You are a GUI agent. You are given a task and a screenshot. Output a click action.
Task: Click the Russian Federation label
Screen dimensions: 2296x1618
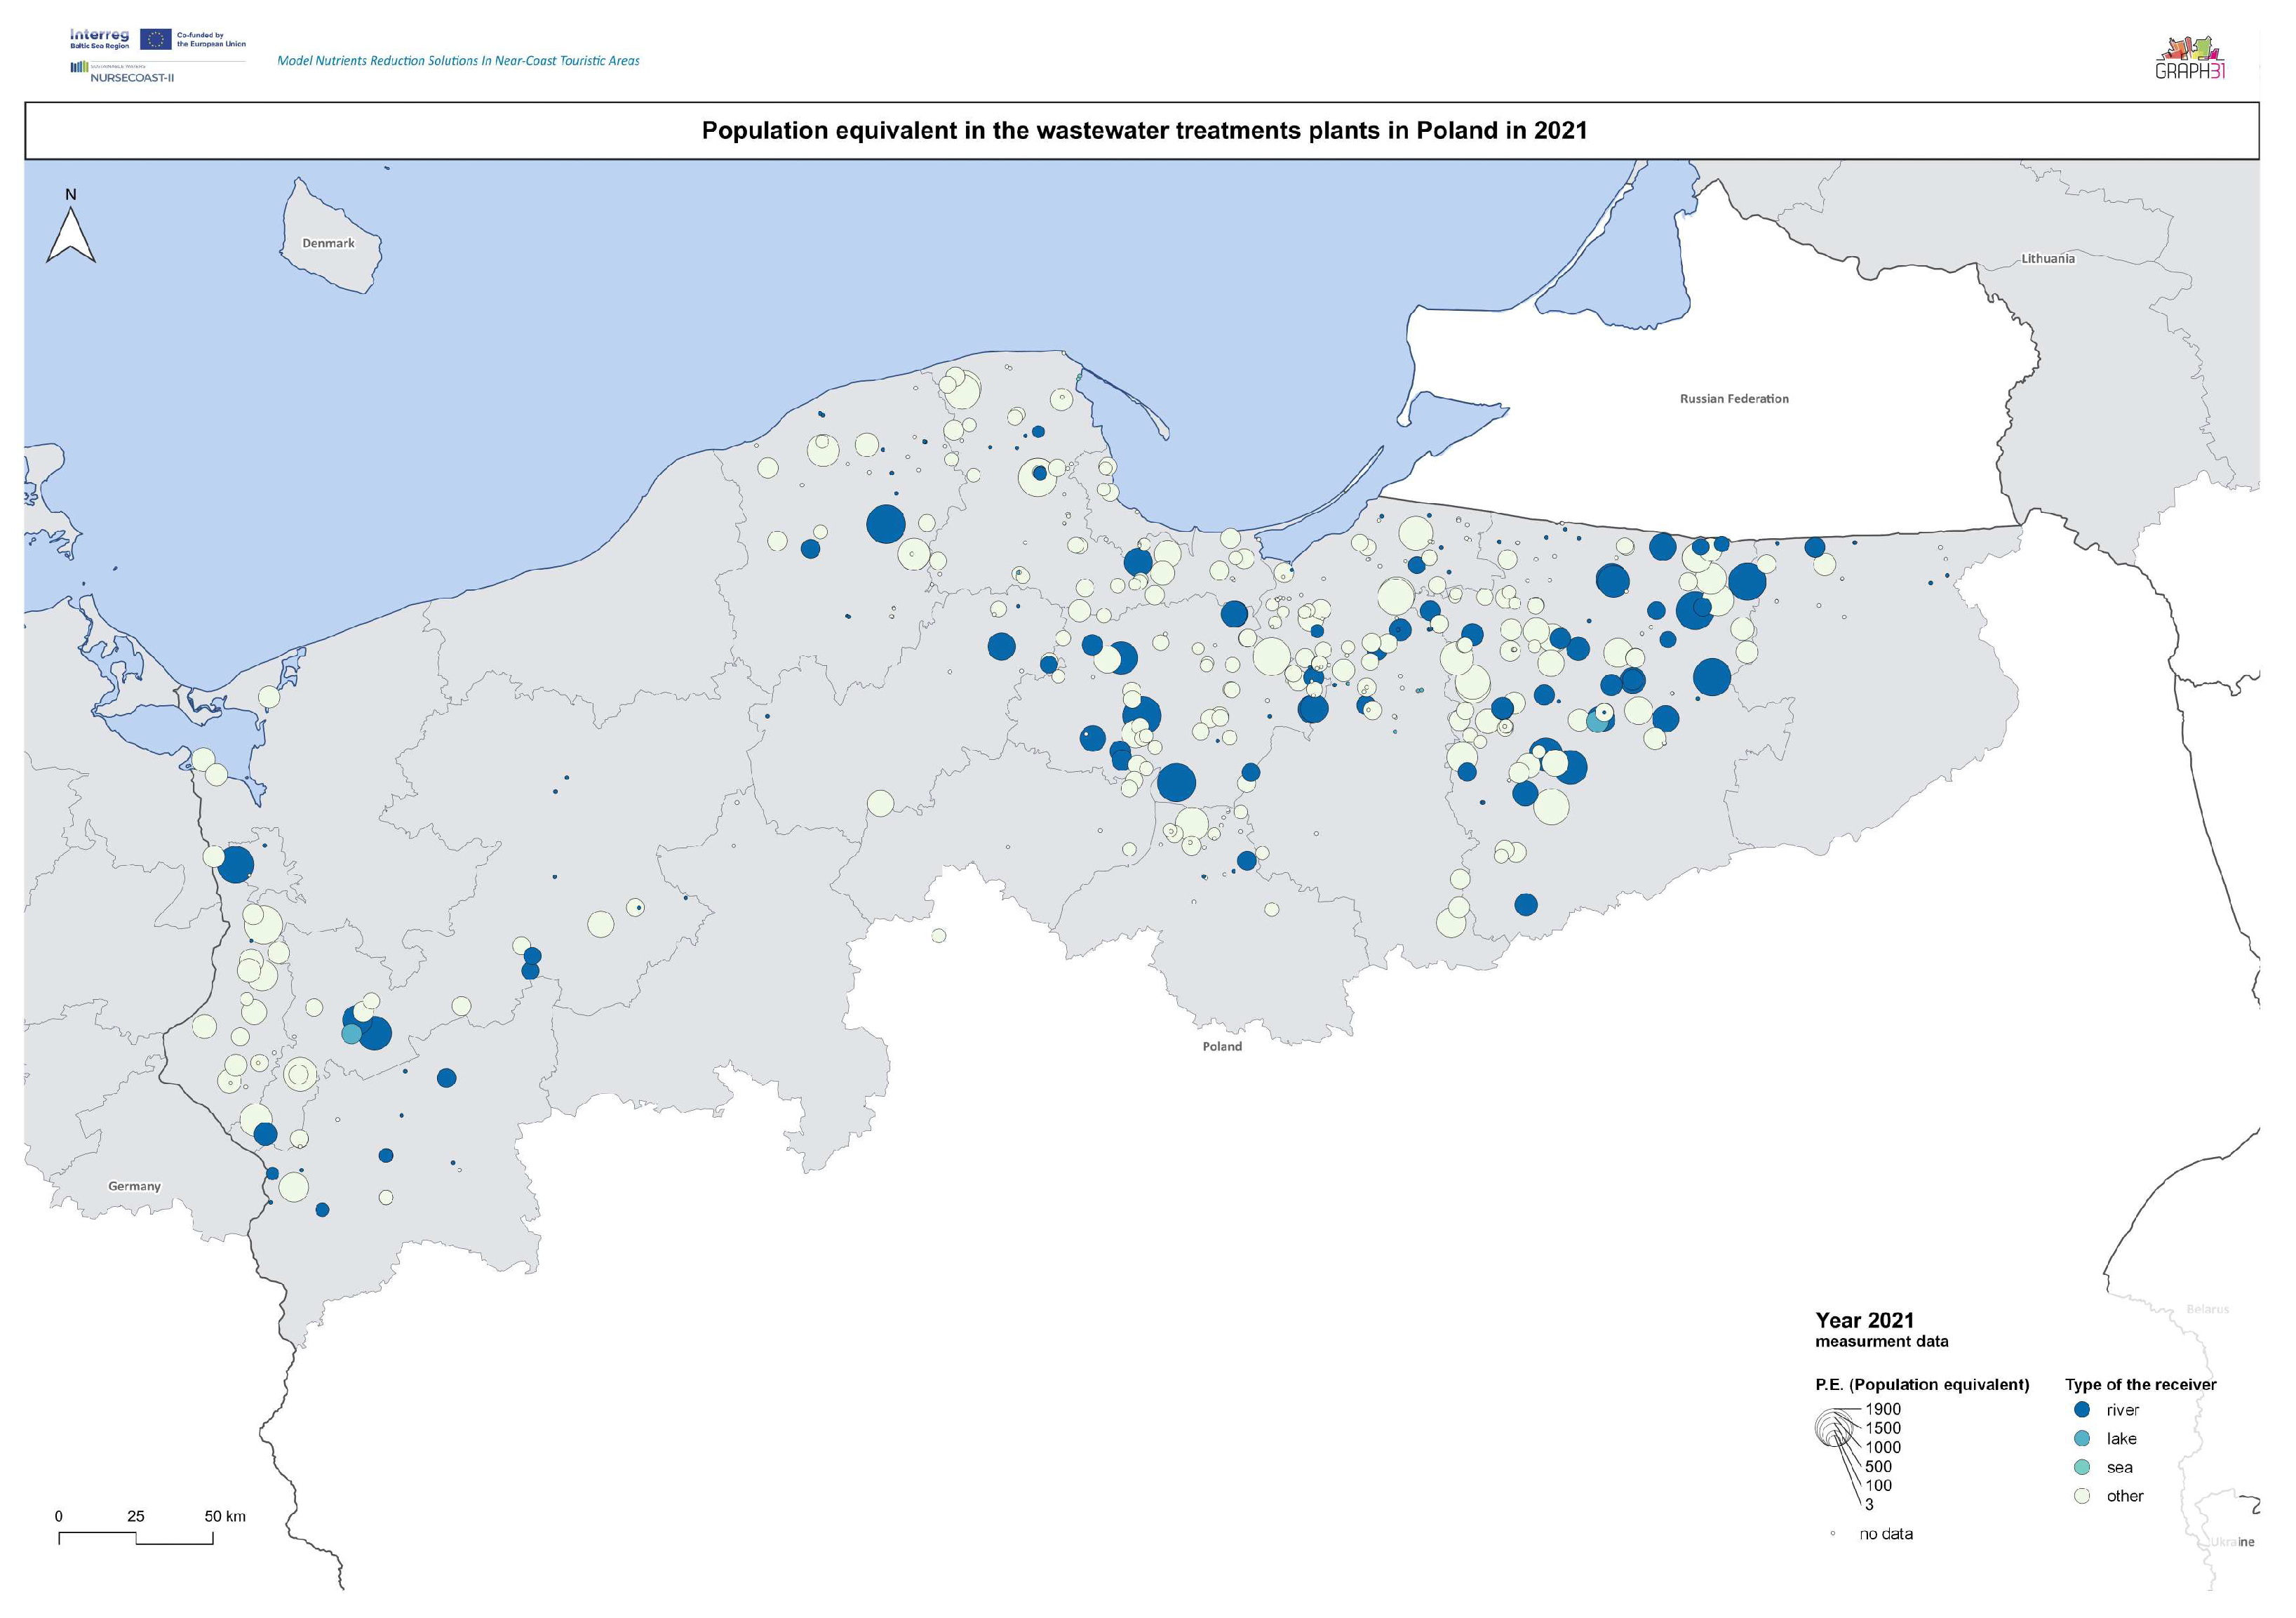pyautogui.click(x=1734, y=398)
